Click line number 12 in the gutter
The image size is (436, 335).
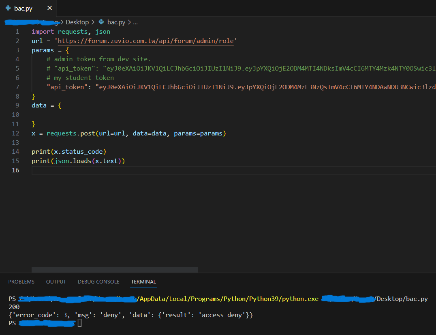tap(15, 133)
